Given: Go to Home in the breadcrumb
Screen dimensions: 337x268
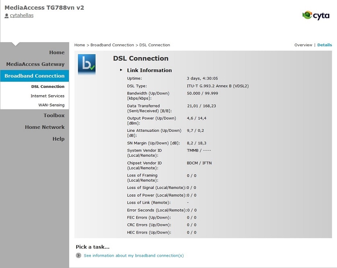Looking at the screenshot, I should coord(79,45).
